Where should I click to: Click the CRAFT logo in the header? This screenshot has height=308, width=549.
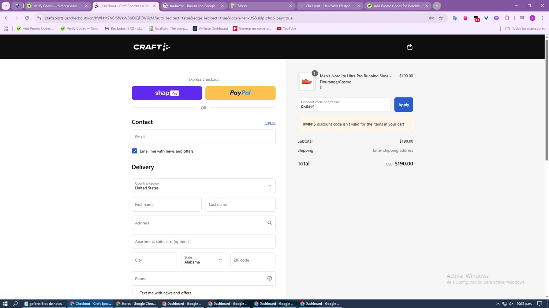pyautogui.click(x=152, y=47)
